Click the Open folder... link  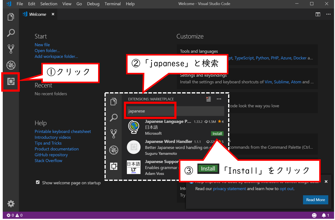click(x=47, y=51)
